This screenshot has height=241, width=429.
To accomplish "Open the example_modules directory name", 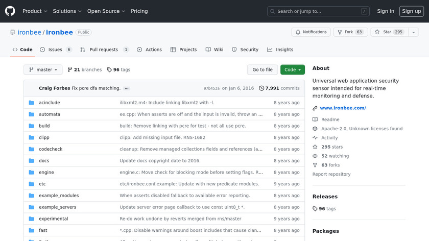I will 59,196.
